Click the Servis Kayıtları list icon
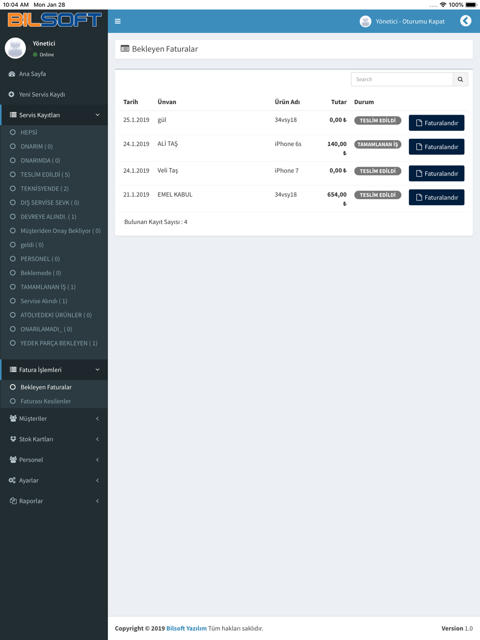The height and width of the screenshot is (640, 480). pyautogui.click(x=13, y=115)
